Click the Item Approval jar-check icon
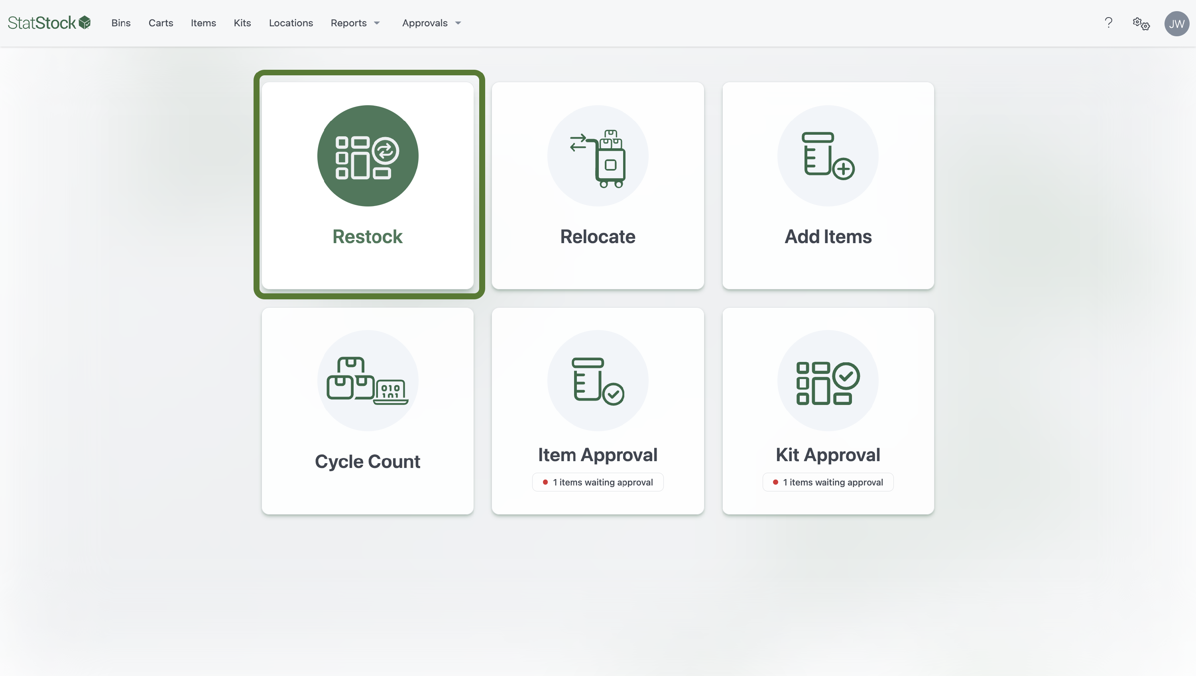Viewport: 1196px width, 676px height. [x=598, y=381]
